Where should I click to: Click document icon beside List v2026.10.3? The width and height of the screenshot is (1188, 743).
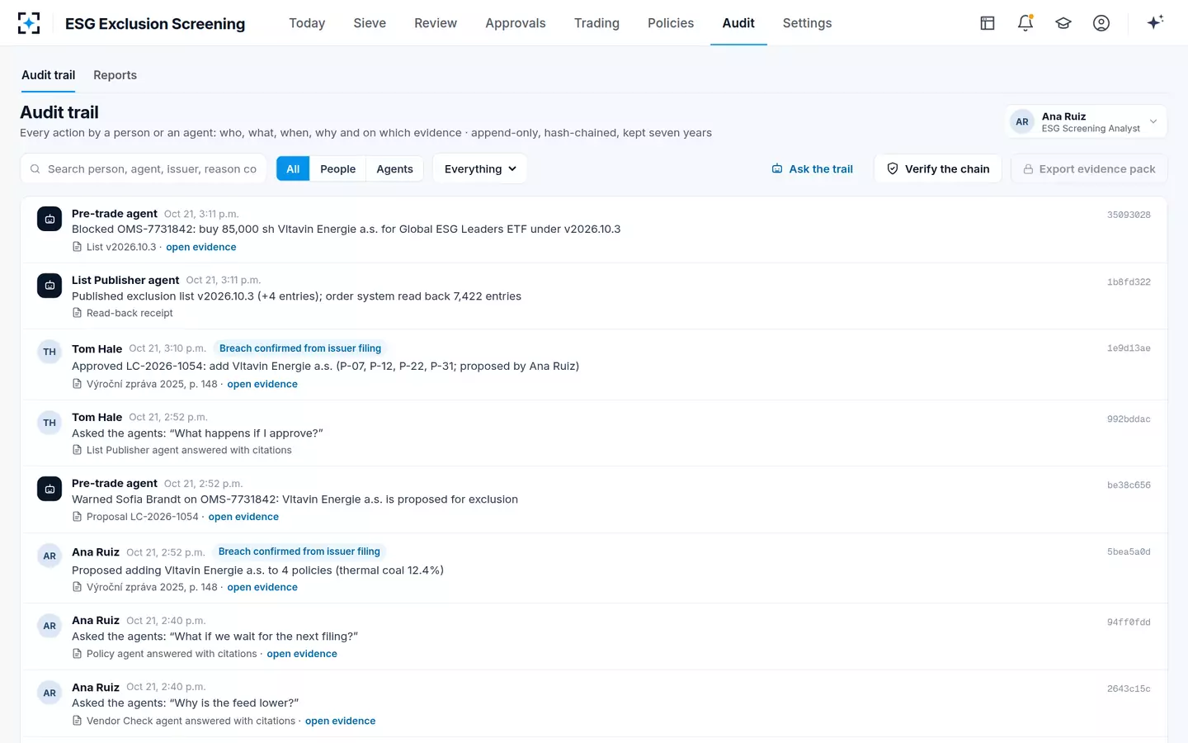pyautogui.click(x=77, y=247)
